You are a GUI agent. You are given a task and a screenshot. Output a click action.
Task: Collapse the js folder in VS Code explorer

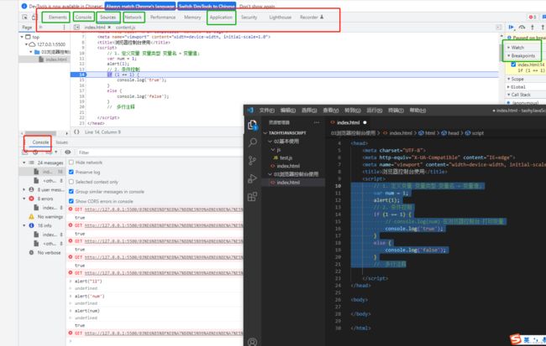click(x=273, y=150)
